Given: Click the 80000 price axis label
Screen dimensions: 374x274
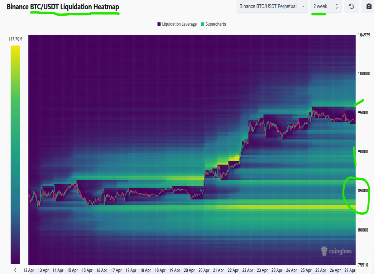Looking at the screenshot, I should (363, 230).
